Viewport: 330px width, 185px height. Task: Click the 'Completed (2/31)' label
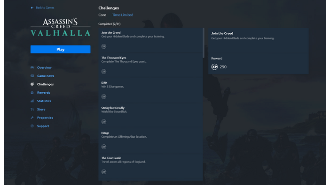point(109,24)
